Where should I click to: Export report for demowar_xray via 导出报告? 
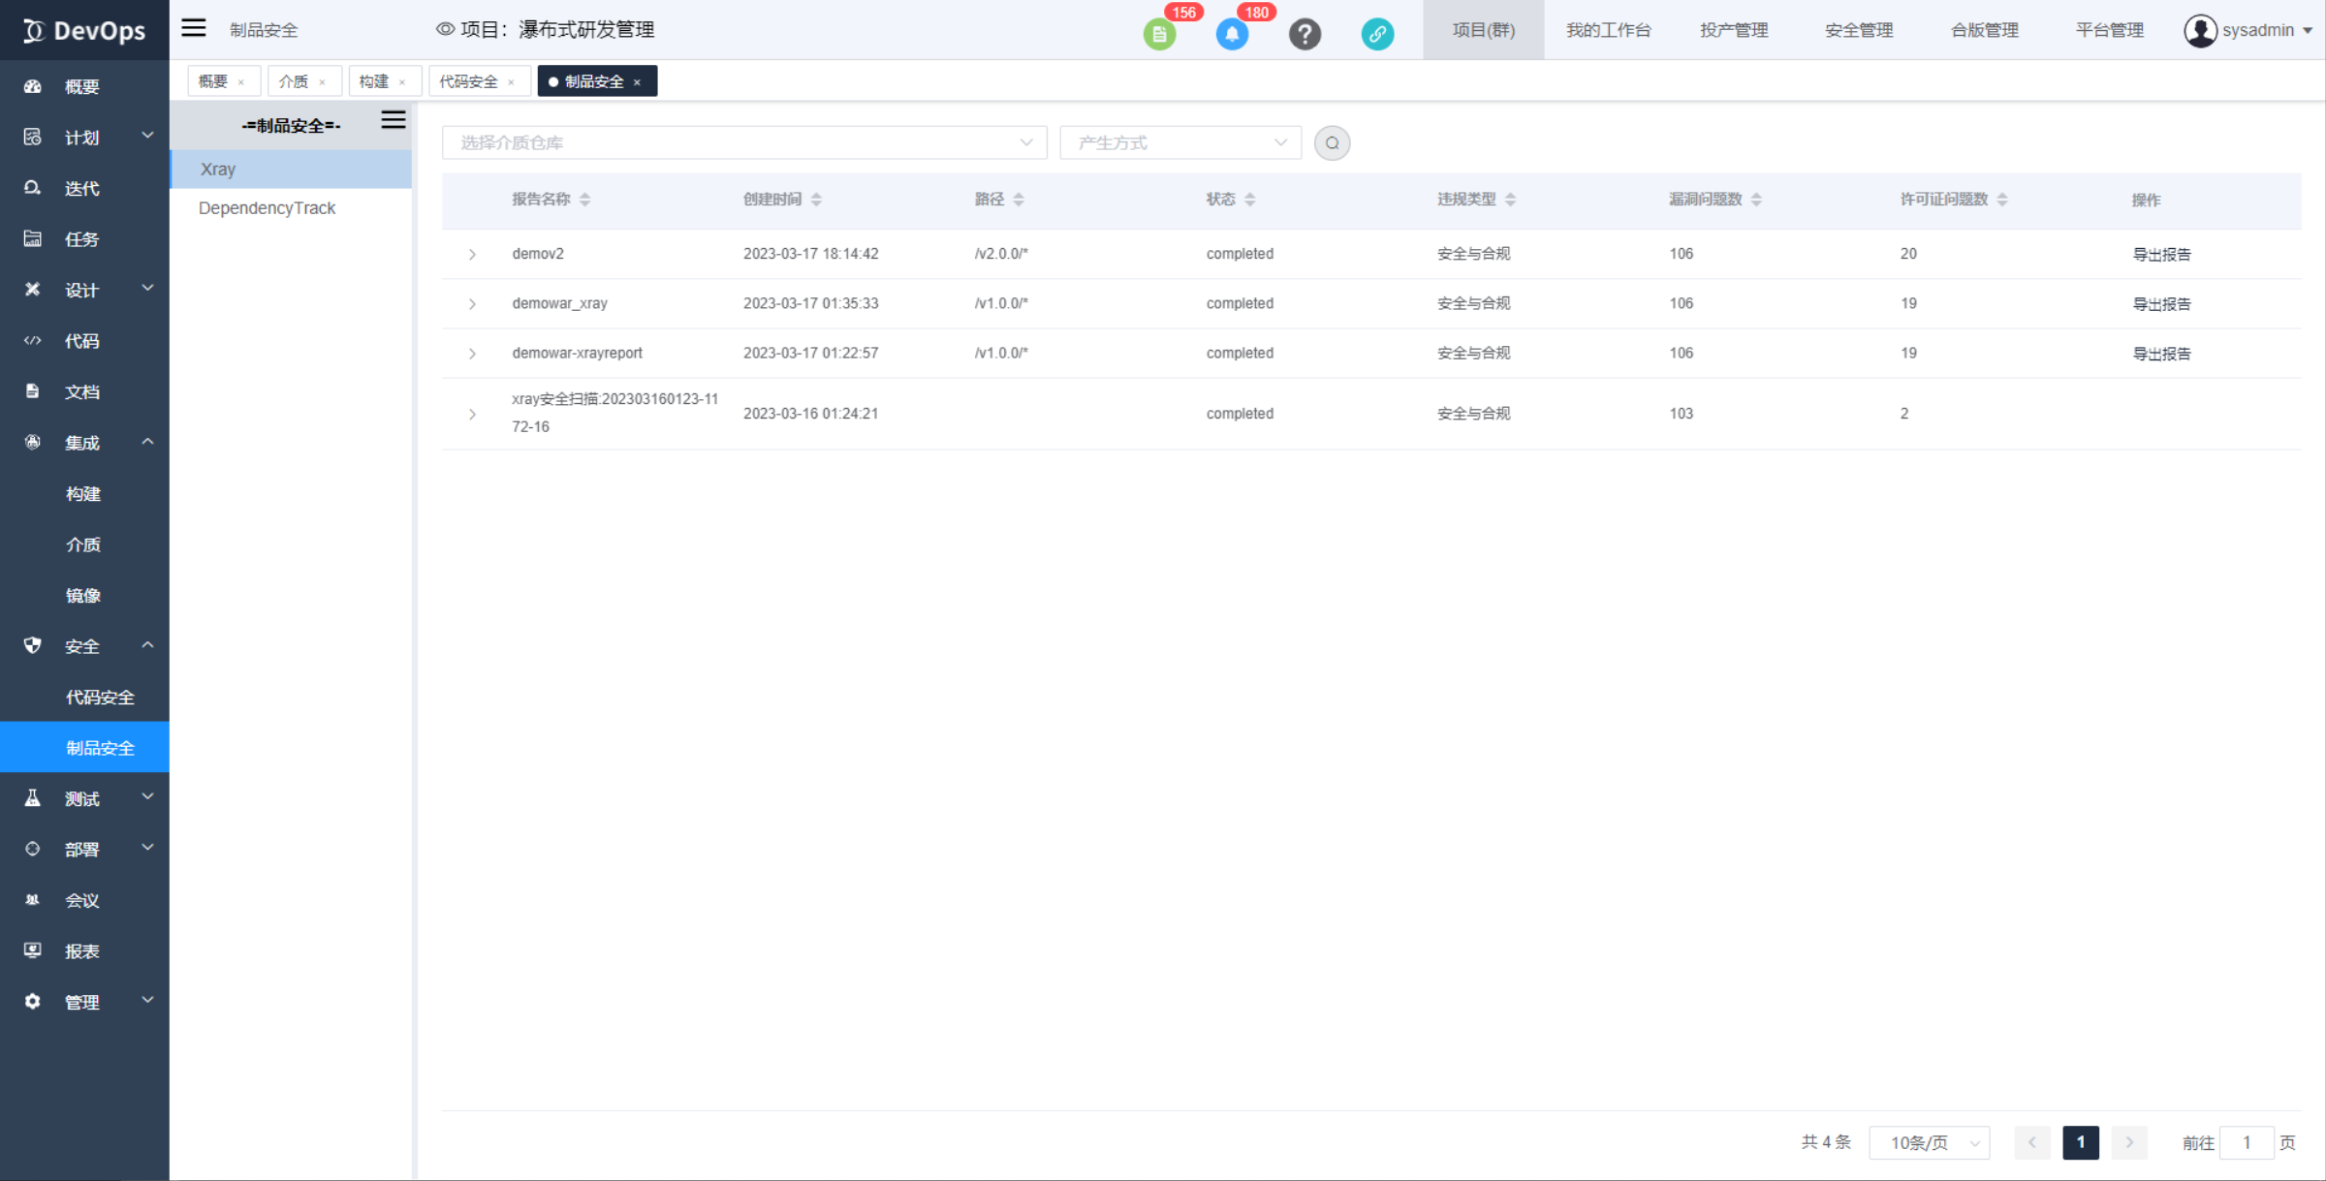pyautogui.click(x=2162, y=303)
